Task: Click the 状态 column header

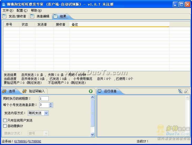Action: [27, 25]
